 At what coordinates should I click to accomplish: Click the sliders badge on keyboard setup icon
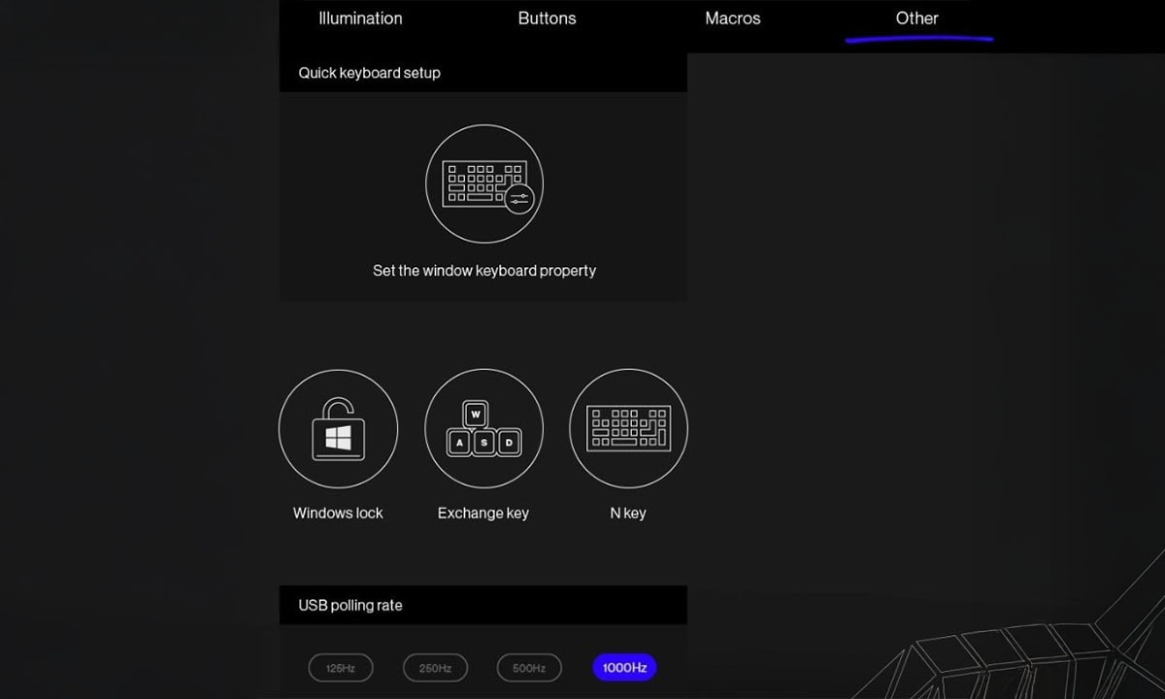point(519,198)
